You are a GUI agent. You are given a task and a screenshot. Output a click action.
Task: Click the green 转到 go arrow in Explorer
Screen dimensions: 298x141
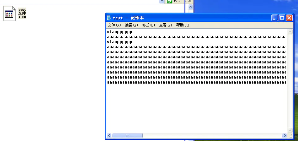coord(169,1)
